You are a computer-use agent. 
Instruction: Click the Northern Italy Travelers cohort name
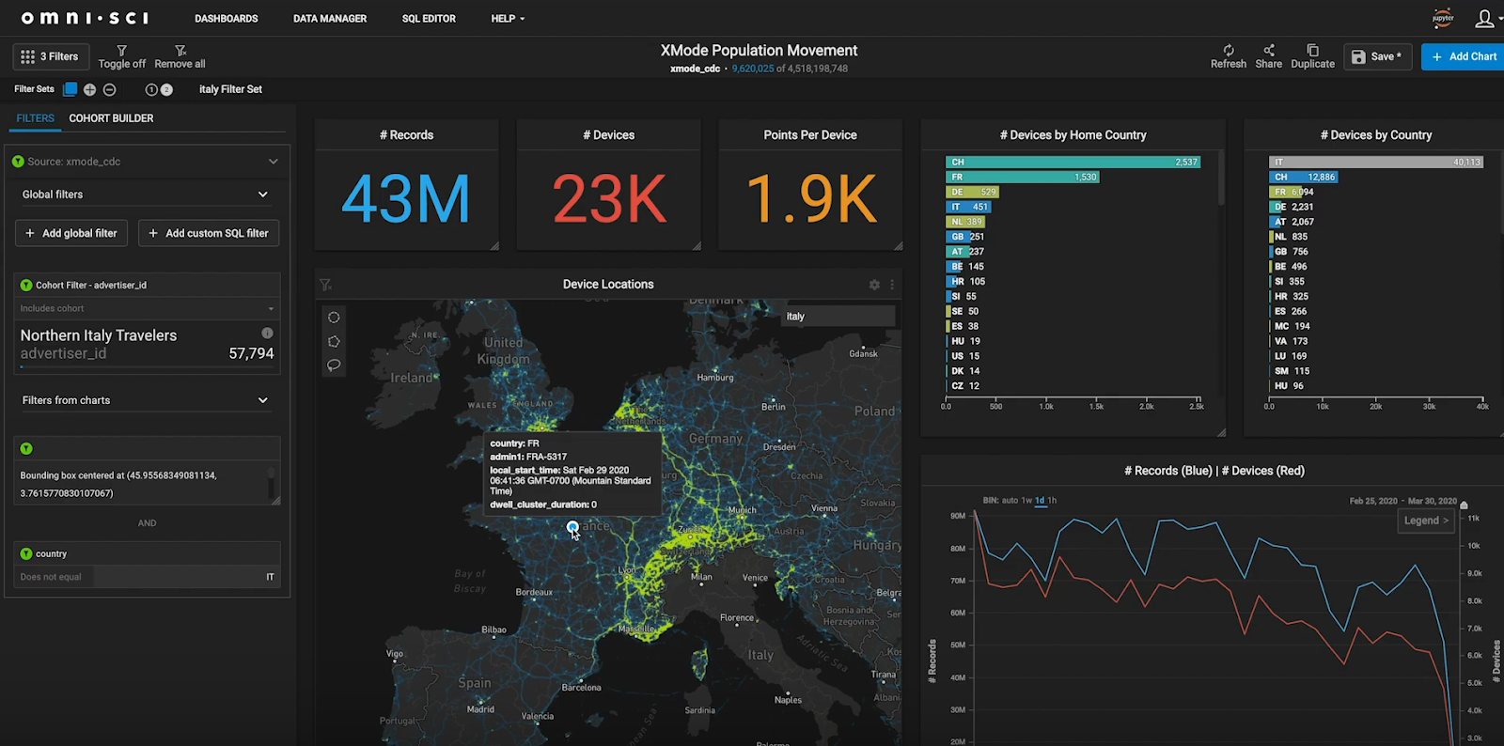(99, 335)
